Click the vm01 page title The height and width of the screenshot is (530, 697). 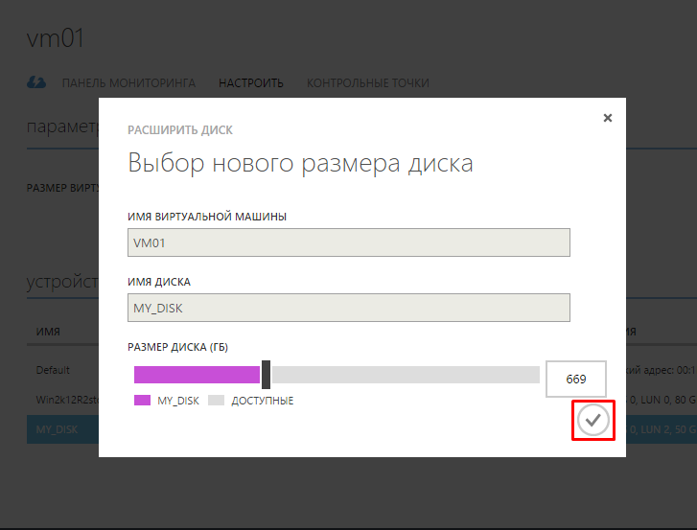coord(58,39)
